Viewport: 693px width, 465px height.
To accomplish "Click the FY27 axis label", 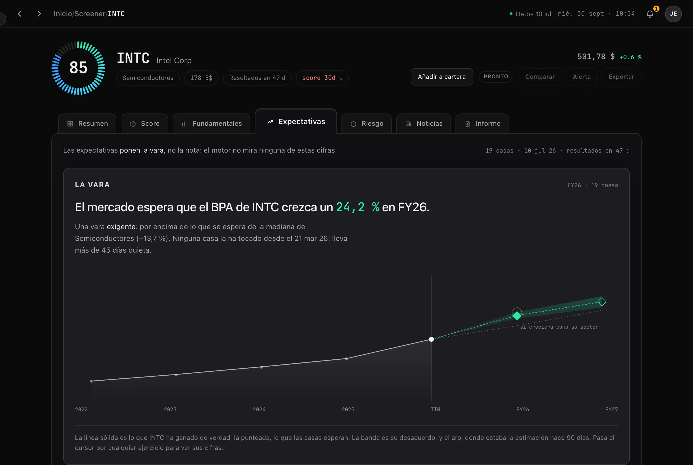I will (611, 410).
